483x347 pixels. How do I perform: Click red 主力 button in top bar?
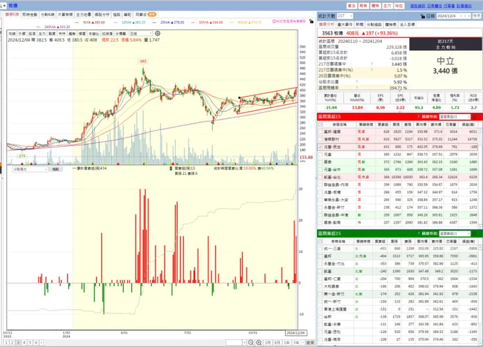[387, 6]
